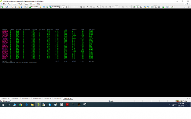Select the Text Label tool
The image size is (191, 119).
(x=91, y=7)
